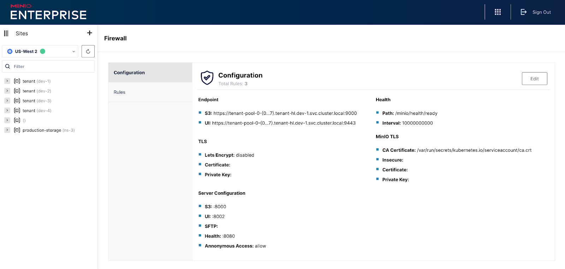The width and height of the screenshot is (565, 269).
Task: Click the Edit configuration button
Action: coord(534,79)
